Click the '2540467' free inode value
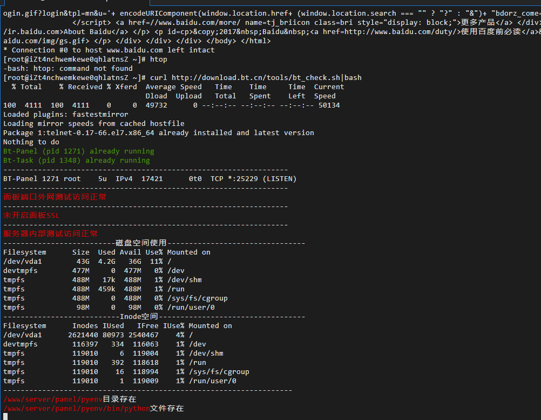The width and height of the screenshot is (541, 420). 144,335
